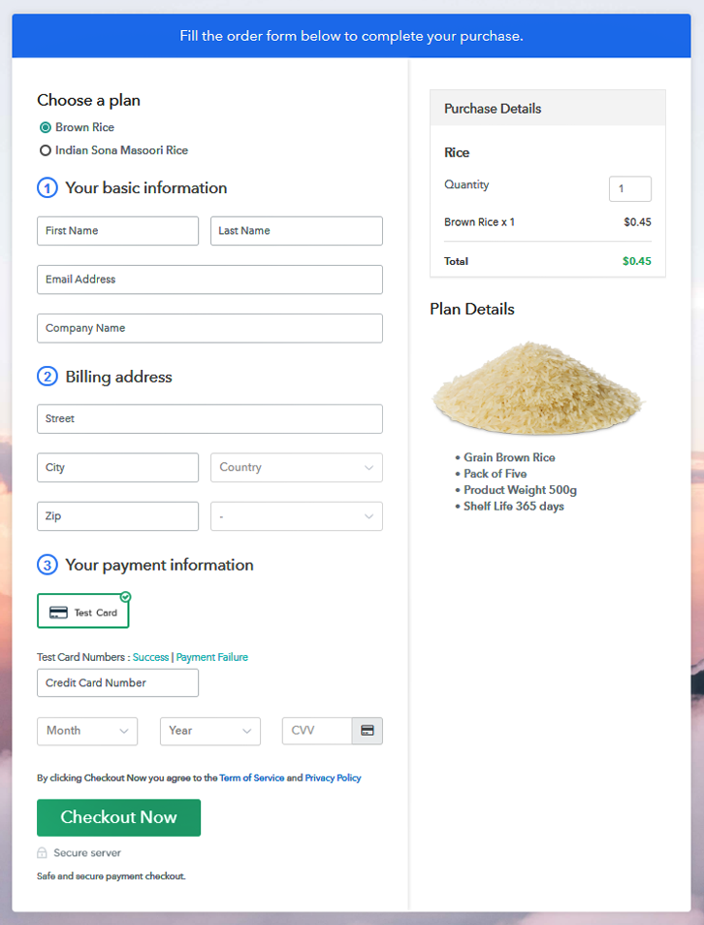The width and height of the screenshot is (704, 925).
Task: Choose the Test Card payment option
Action: [x=83, y=611]
